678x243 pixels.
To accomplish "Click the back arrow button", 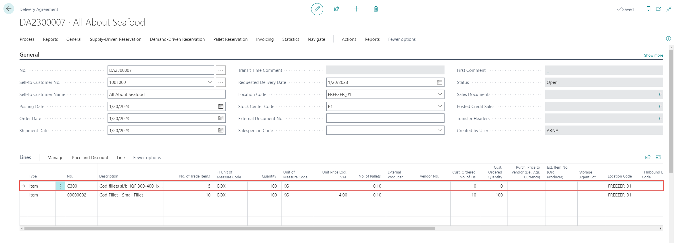I will [9, 9].
